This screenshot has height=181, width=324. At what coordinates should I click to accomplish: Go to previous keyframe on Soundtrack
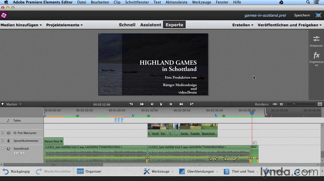16,153
